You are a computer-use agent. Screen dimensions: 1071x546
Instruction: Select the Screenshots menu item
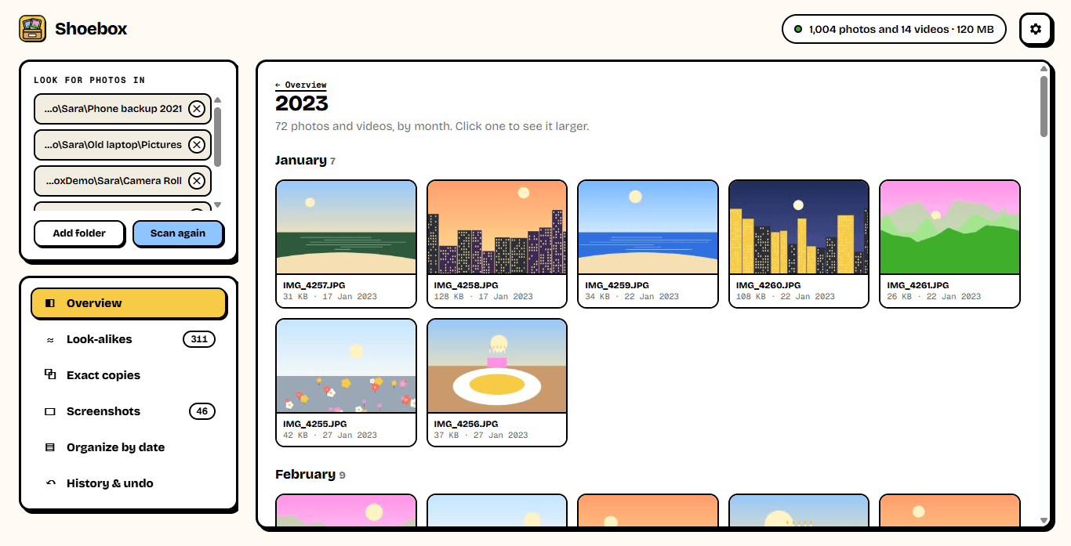(x=129, y=411)
